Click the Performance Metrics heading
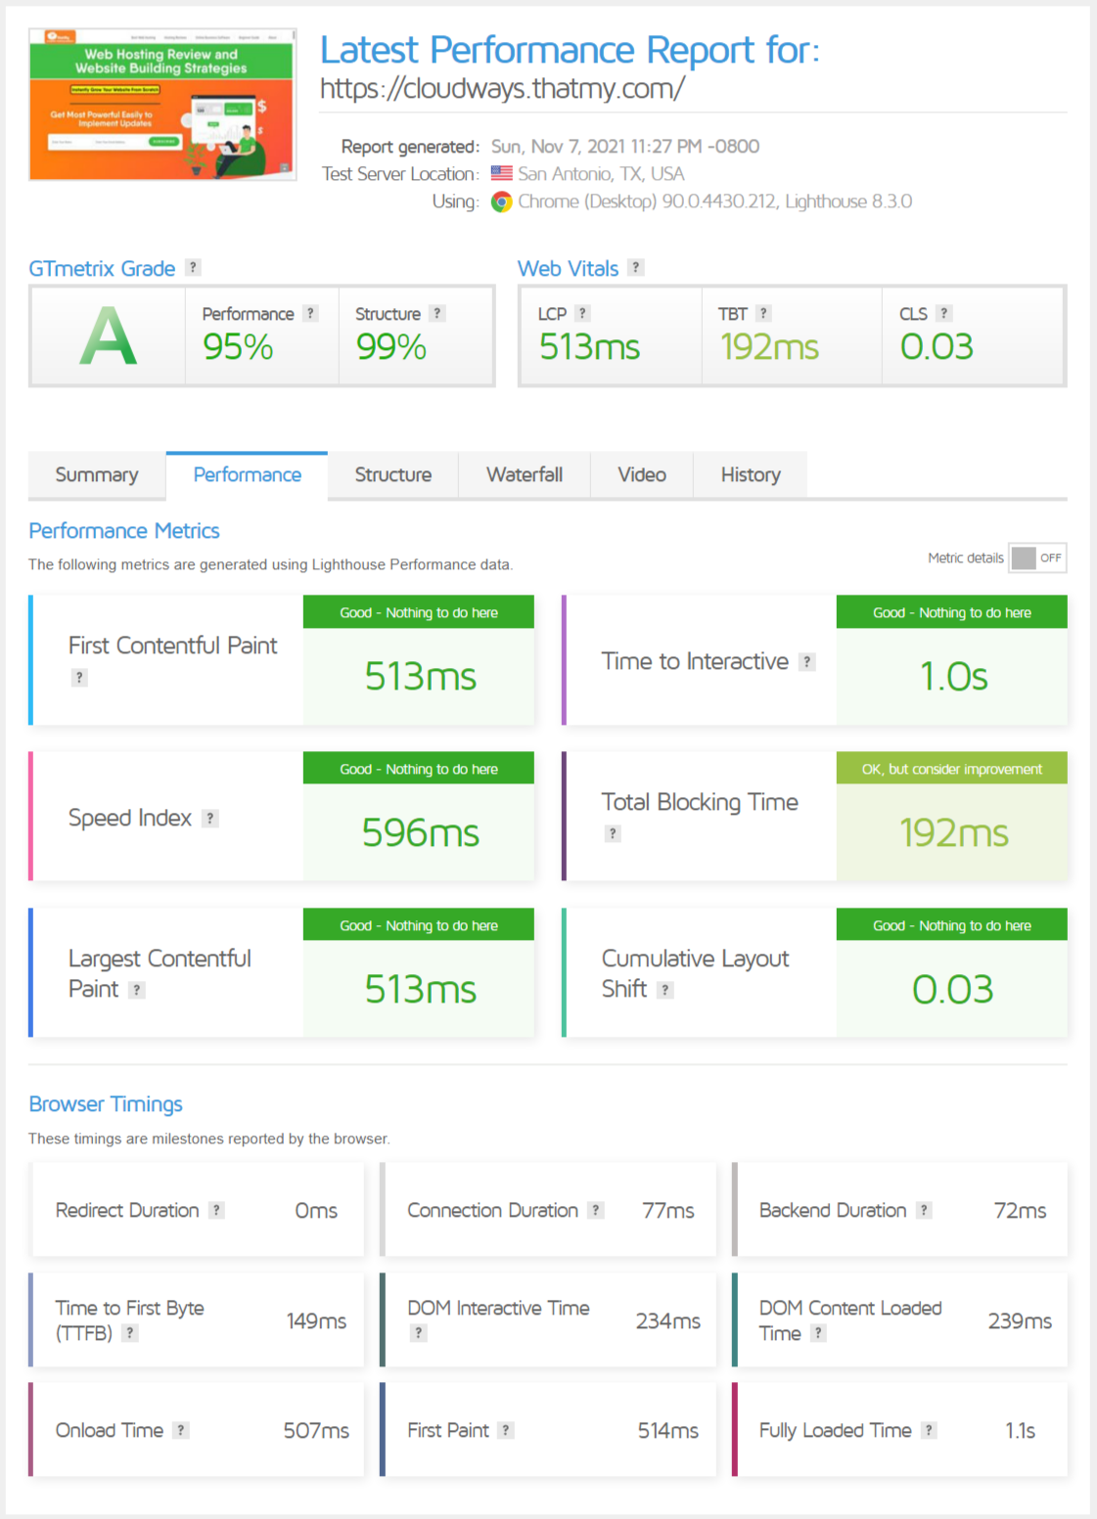Screen dimensions: 1097x1519 [x=124, y=530]
